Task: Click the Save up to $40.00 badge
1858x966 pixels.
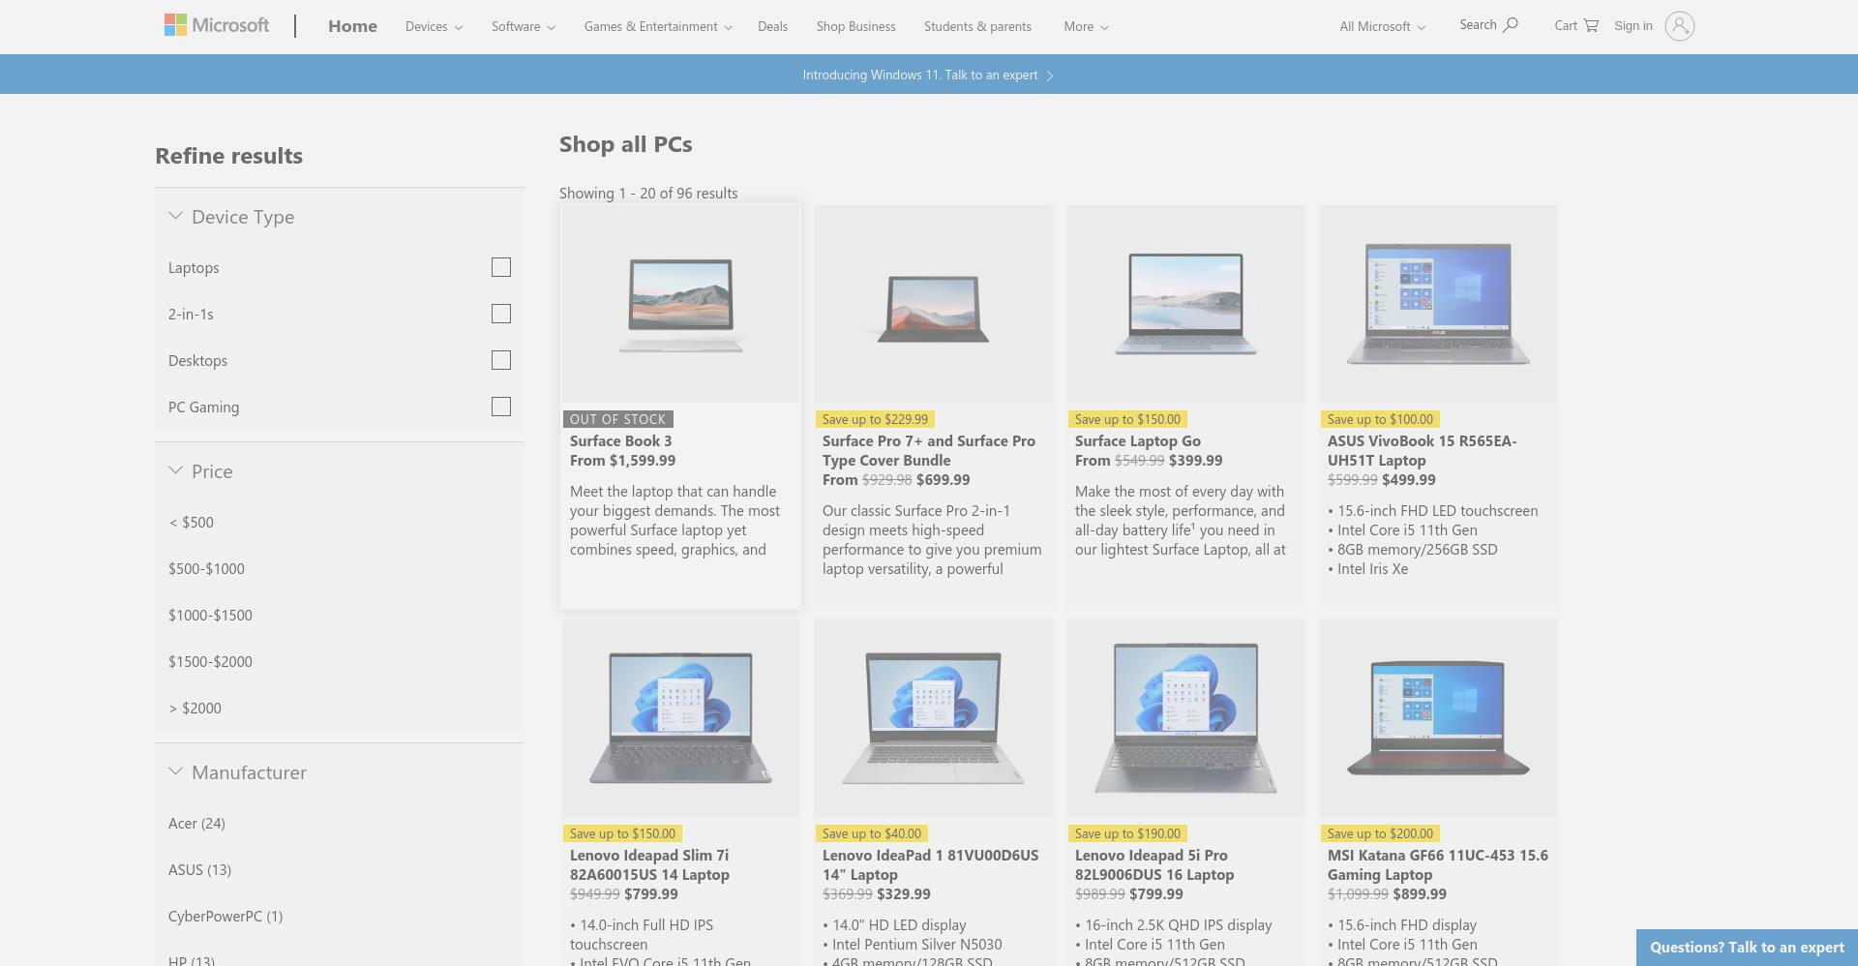Action: pyautogui.click(x=872, y=833)
